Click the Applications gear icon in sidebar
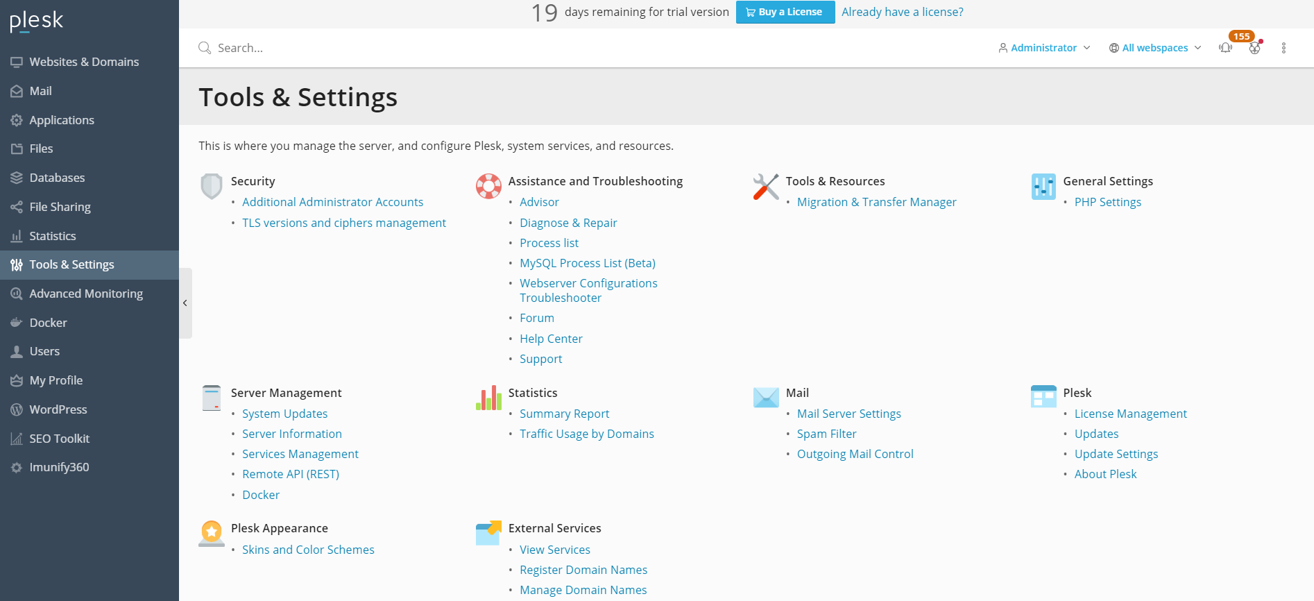This screenshot has height=601, width=1314. tap(17, 120)
